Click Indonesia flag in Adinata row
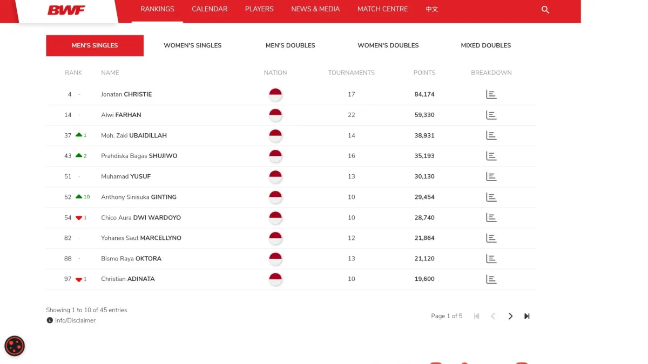Screen dimensions: 648x364 pos(275,279)
